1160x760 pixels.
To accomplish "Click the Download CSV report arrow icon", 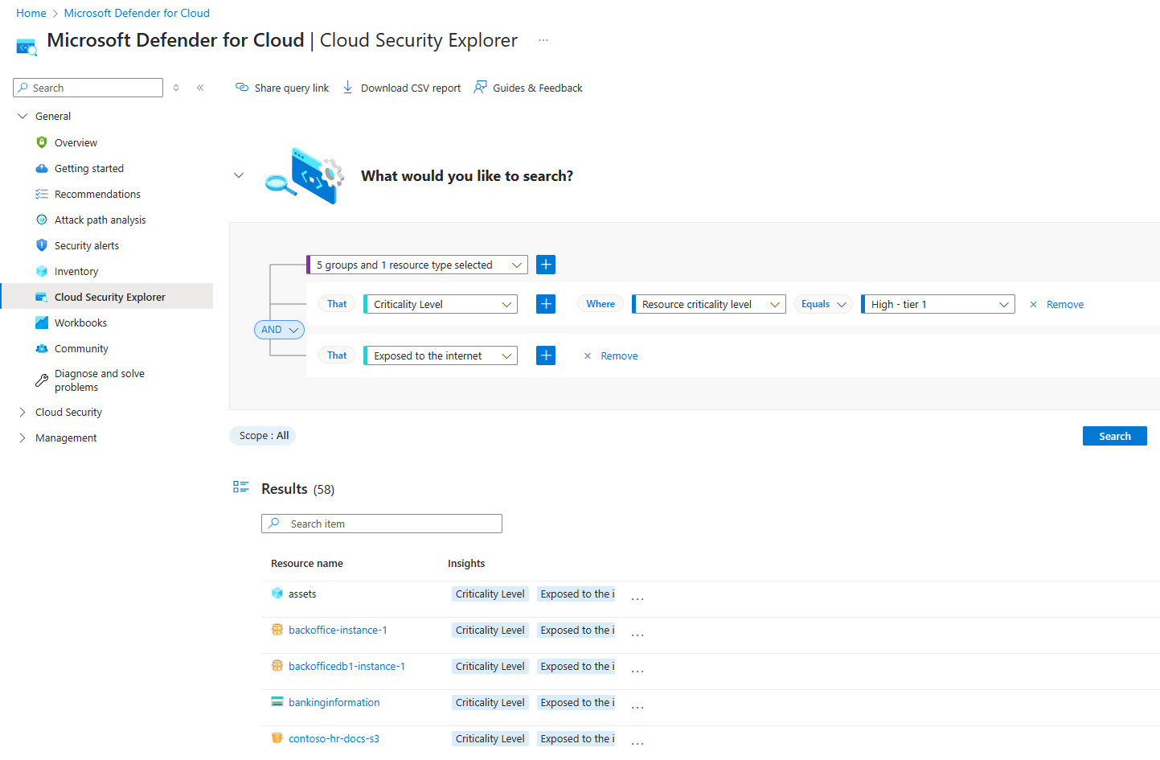I will click(x=348, y=88).
